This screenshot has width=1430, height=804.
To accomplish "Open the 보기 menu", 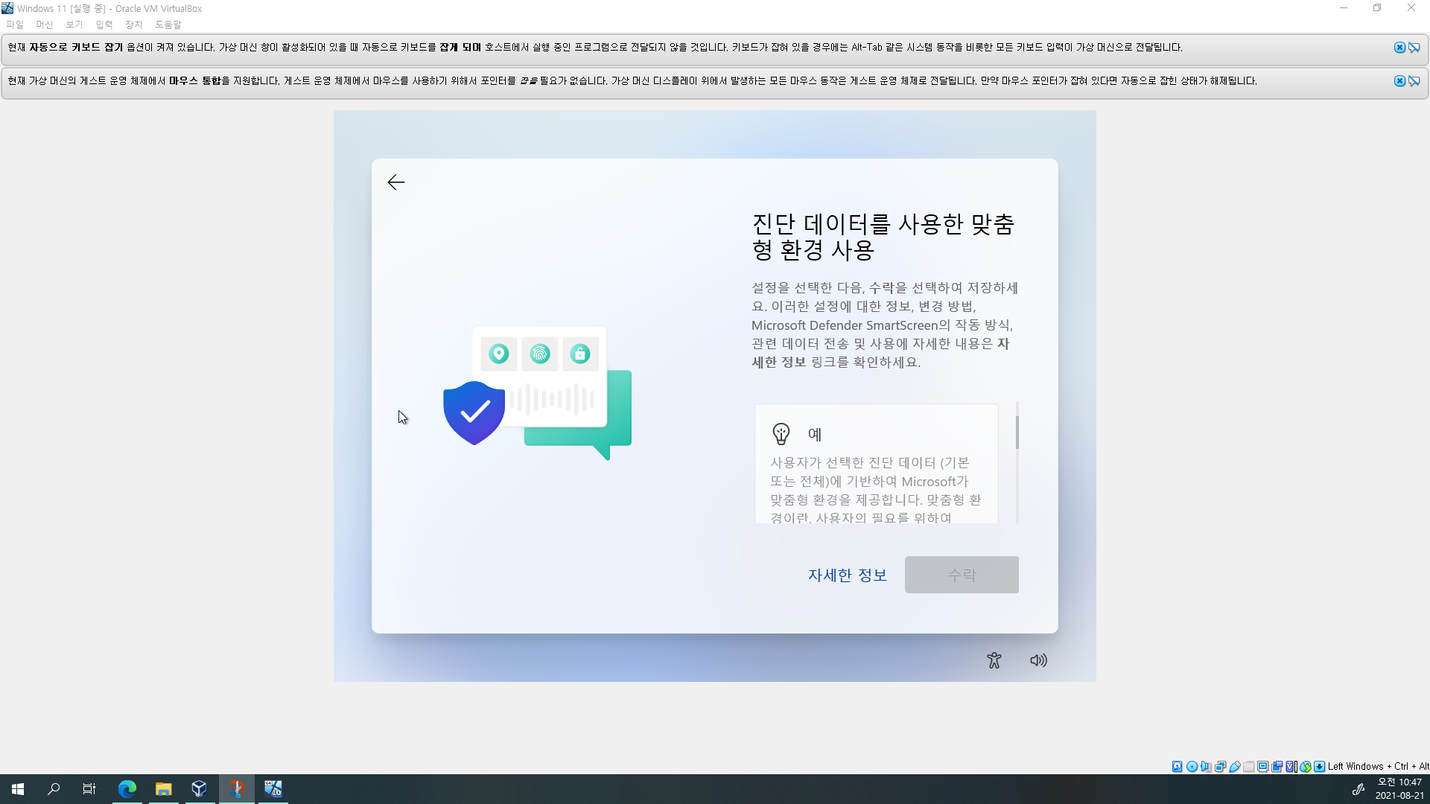I will 74,25.
